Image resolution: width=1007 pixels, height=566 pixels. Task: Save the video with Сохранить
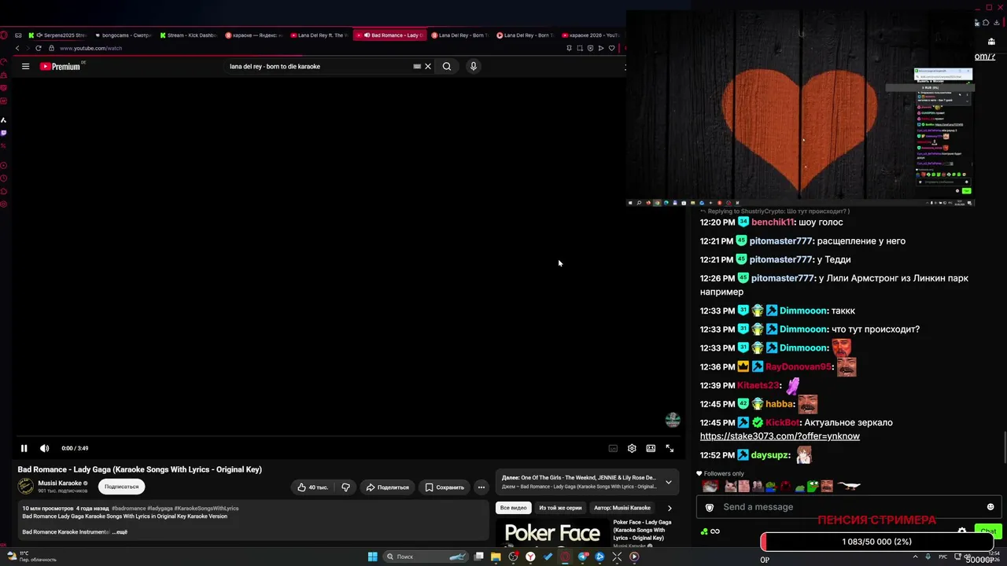444,487
